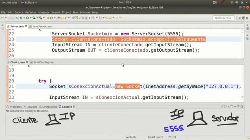Maximize the Console view panel
The image size is (250, 140).
coord(241,106)
